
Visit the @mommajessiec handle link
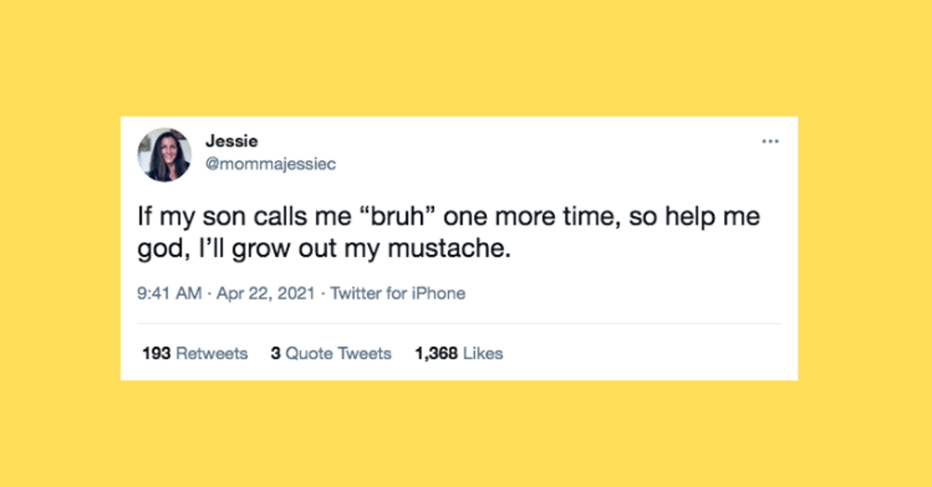point(270,164)
